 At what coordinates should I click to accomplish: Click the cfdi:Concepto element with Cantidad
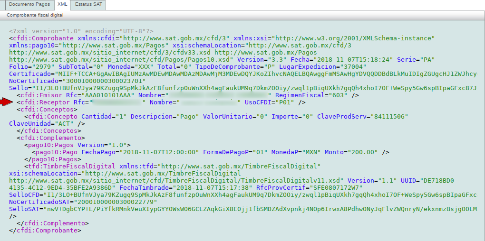click(53, 117)
